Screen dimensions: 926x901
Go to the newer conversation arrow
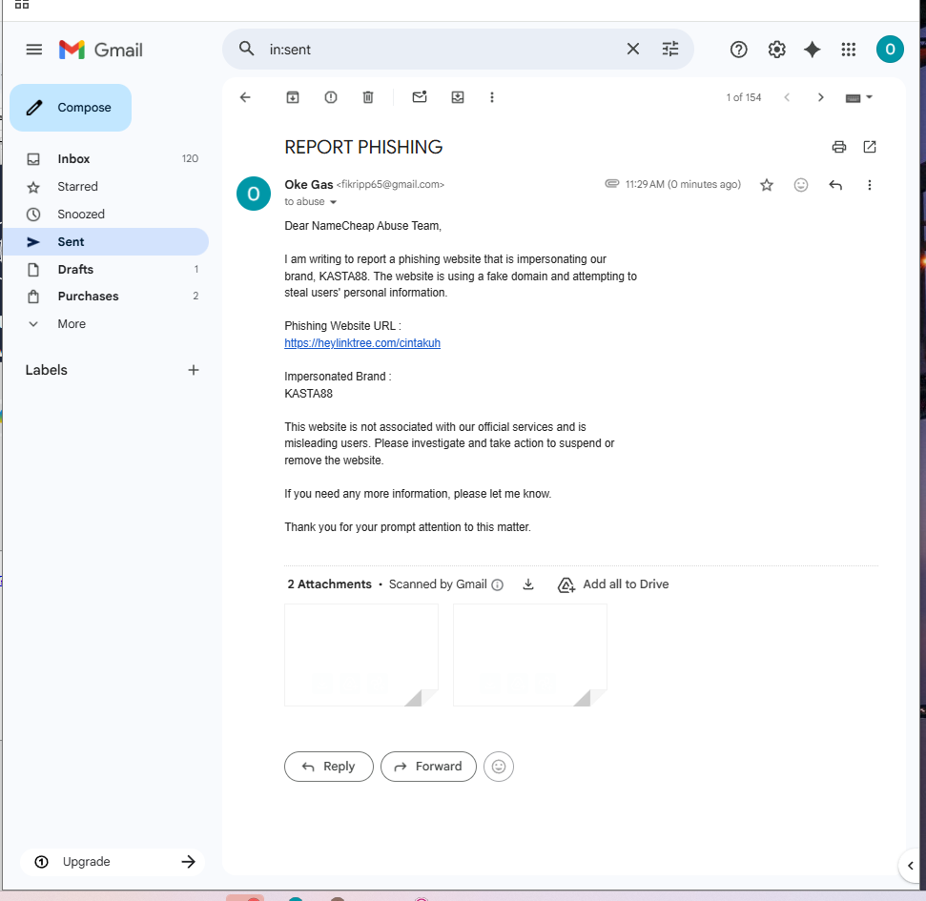click(x=787, y=97)
